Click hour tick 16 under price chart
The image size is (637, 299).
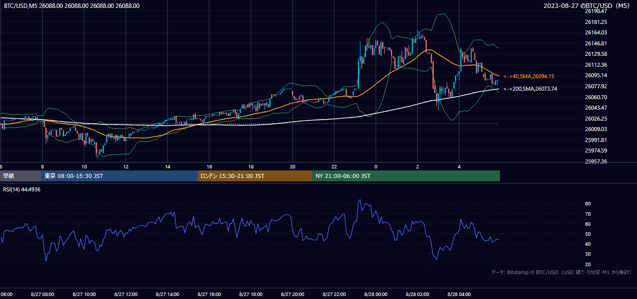[x=209, y=166]
